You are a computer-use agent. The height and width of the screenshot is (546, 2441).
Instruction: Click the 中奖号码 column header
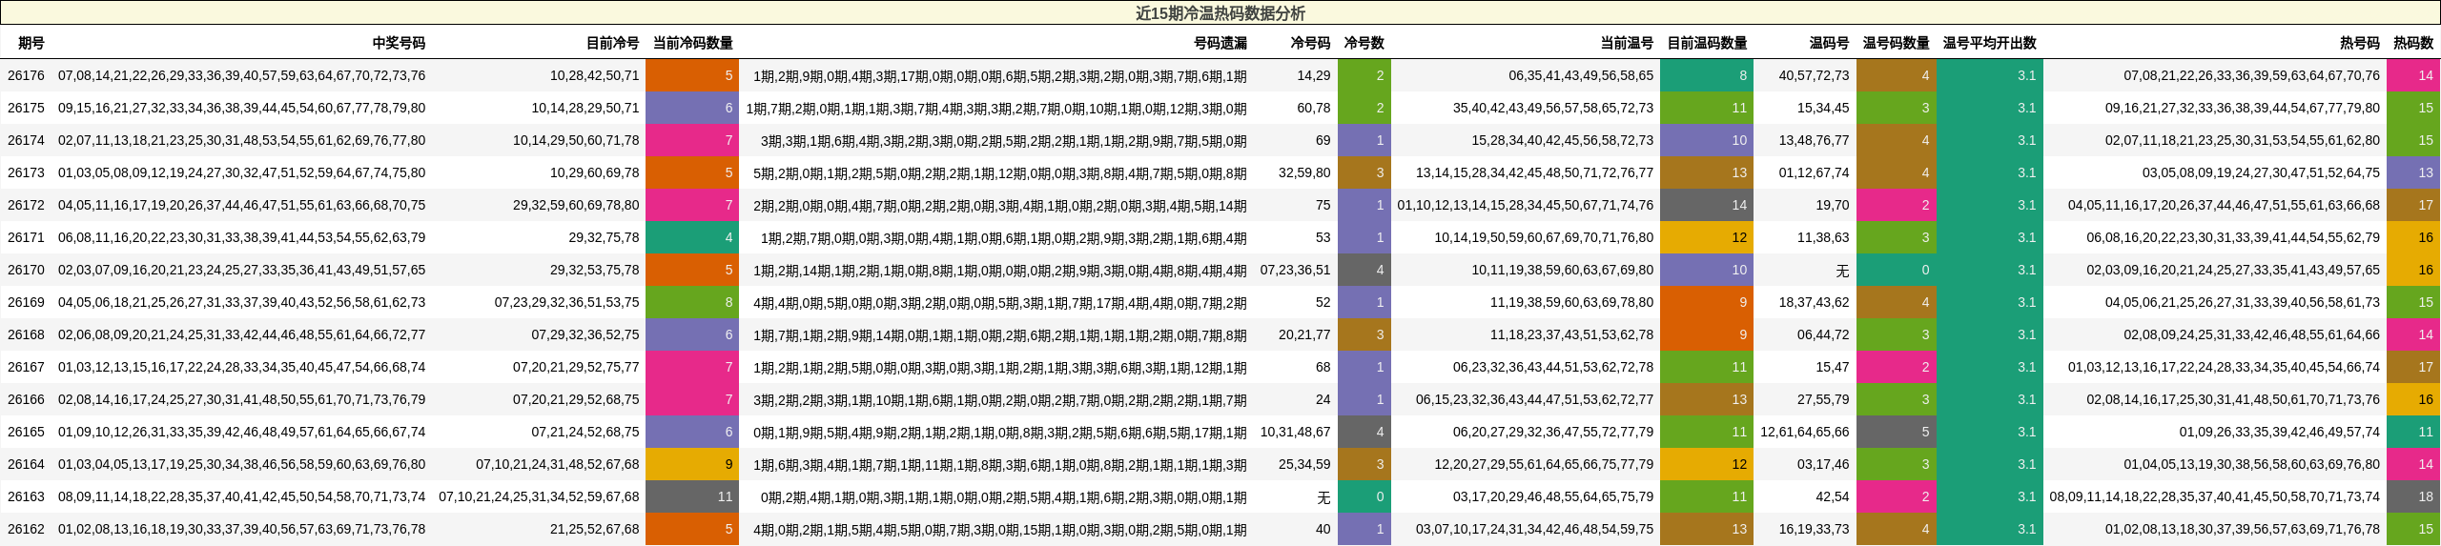(399, 43)
